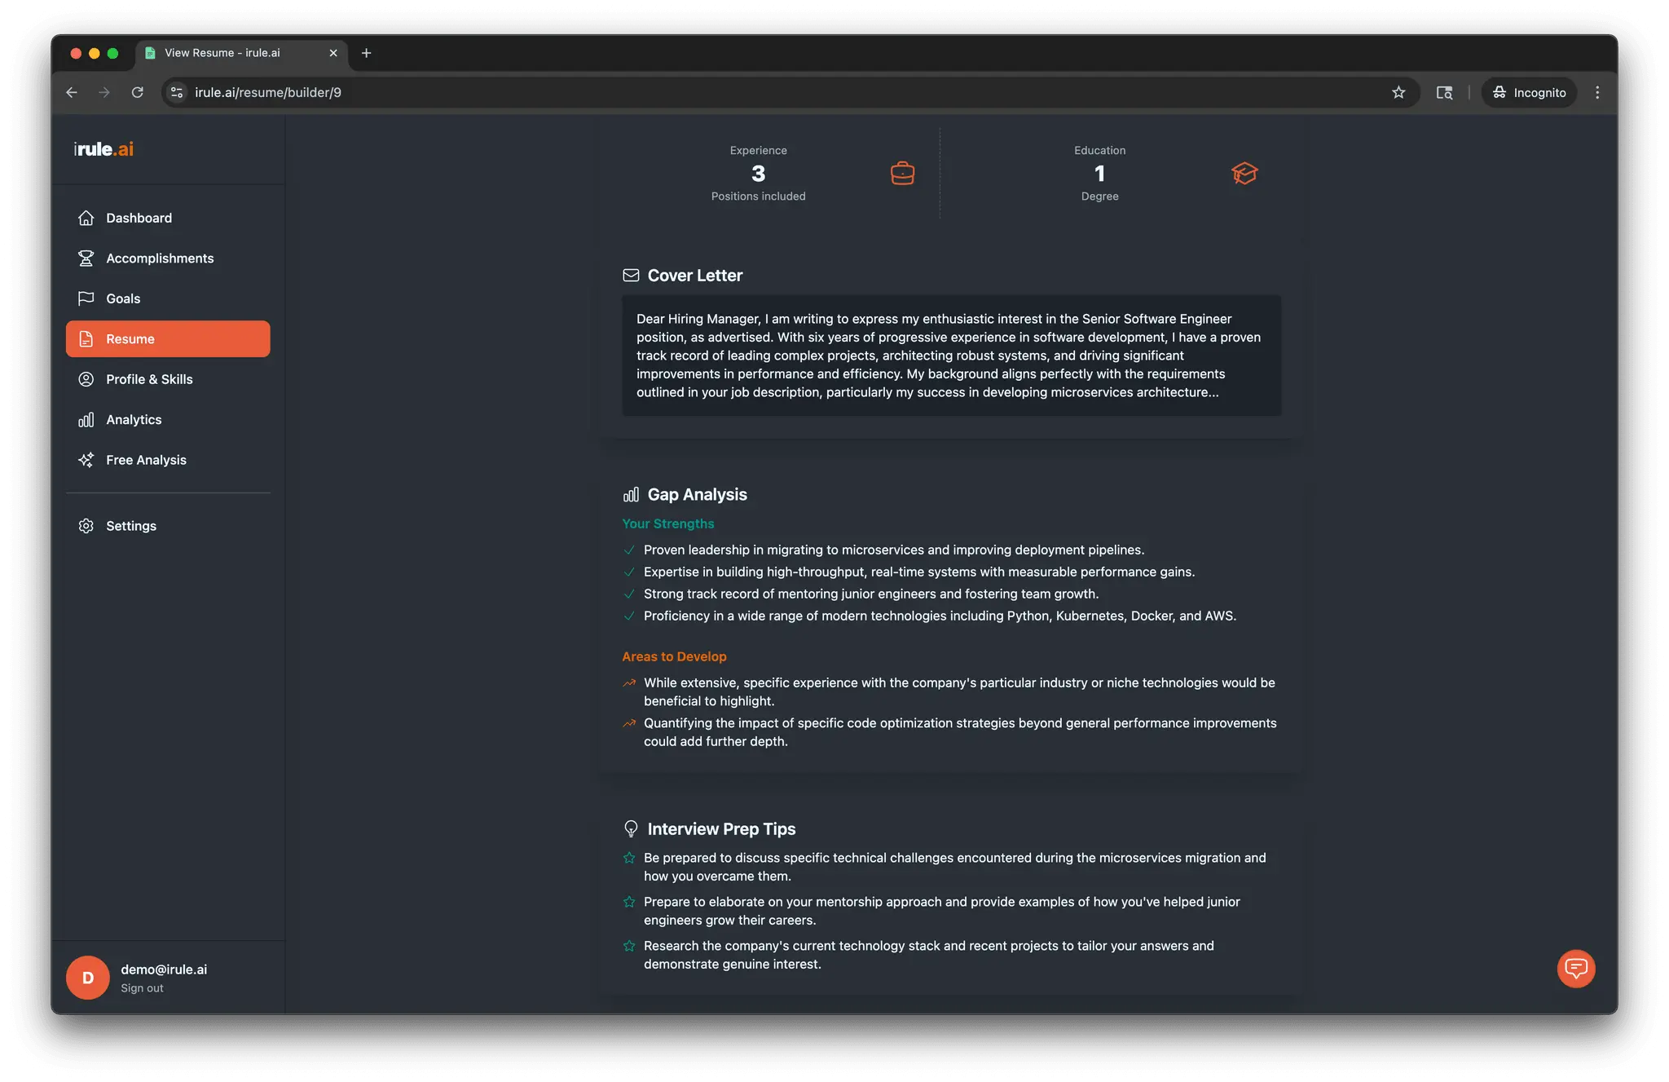Select the Resume sidebar item
This screenshot has height=1082, width=1669.
[x=168, y=338]
